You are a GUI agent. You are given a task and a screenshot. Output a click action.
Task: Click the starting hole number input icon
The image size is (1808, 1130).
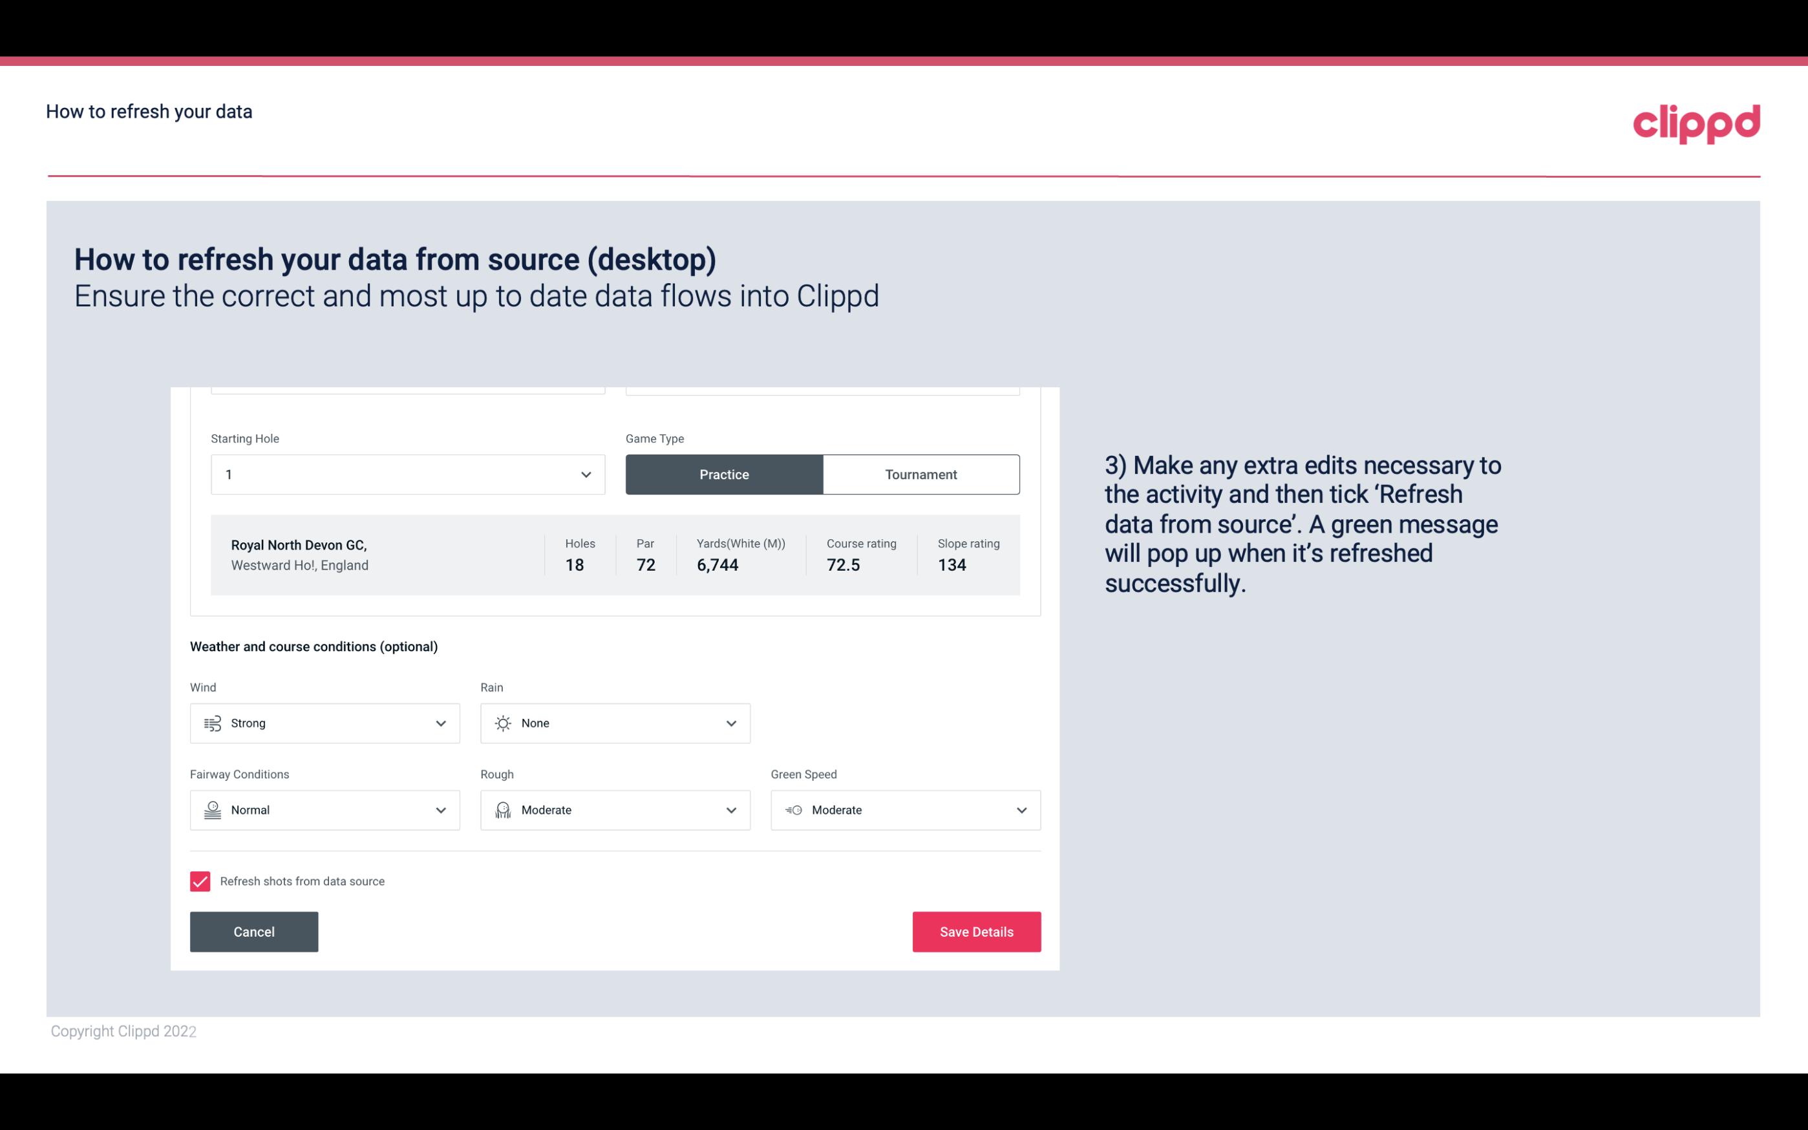[x=586, y=474]
